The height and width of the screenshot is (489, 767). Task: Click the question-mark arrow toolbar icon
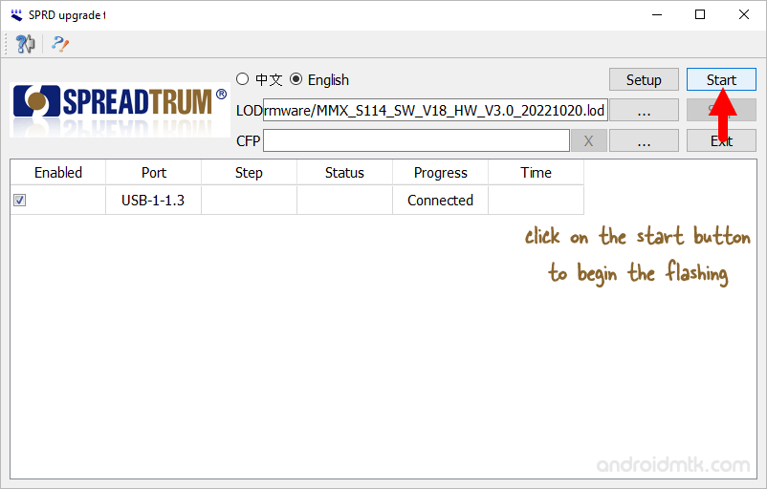26,44
